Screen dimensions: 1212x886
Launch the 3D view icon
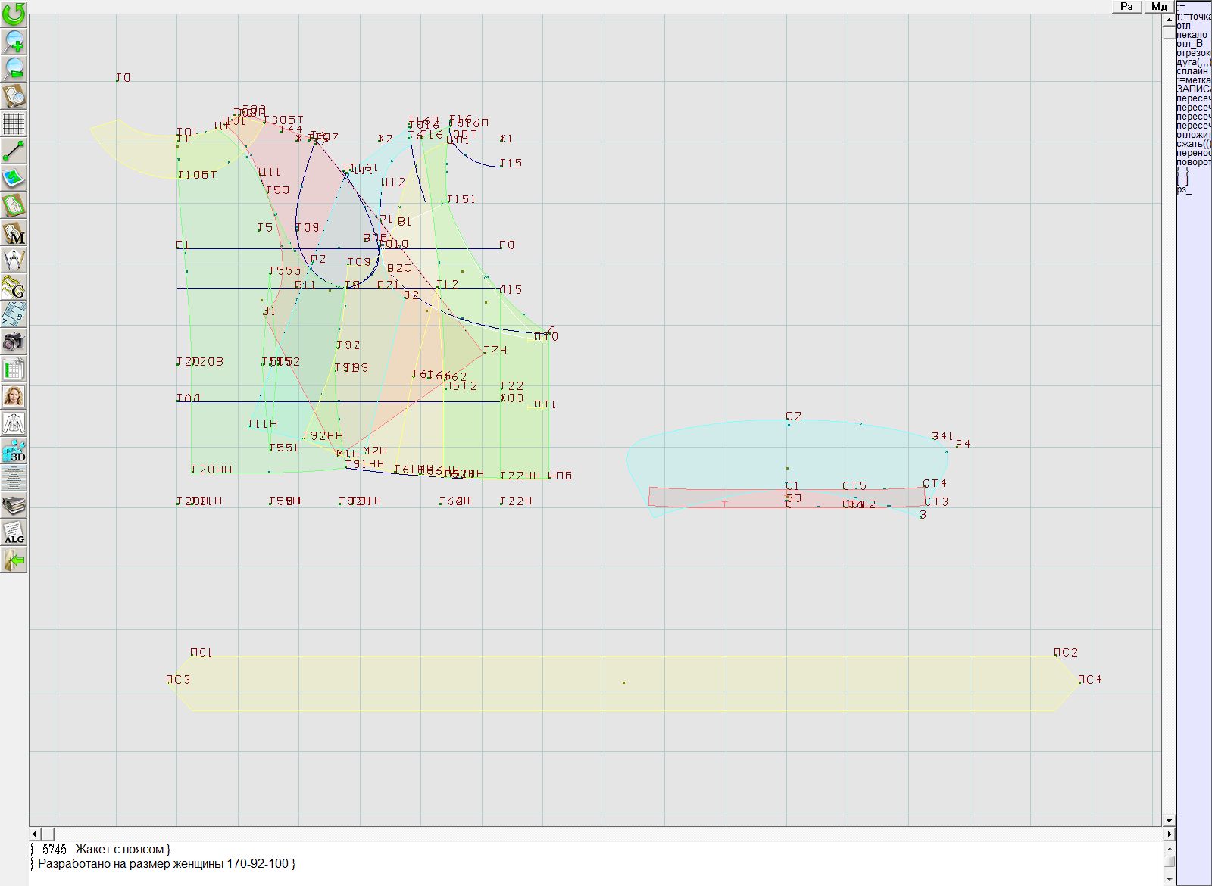pyautogui.click(x=14, y=451)
